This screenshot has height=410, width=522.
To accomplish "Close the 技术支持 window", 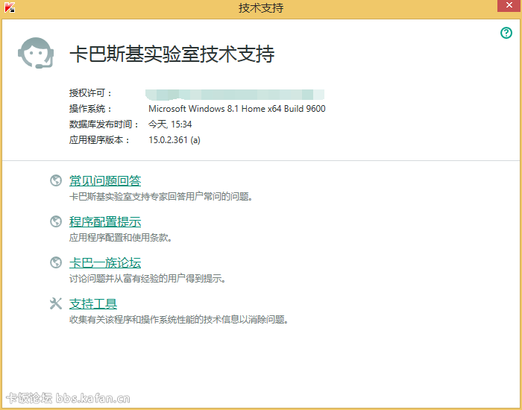I will click(509, 6).
